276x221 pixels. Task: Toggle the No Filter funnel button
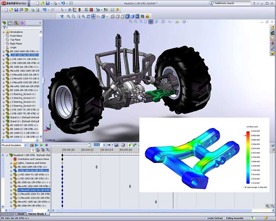33,150
